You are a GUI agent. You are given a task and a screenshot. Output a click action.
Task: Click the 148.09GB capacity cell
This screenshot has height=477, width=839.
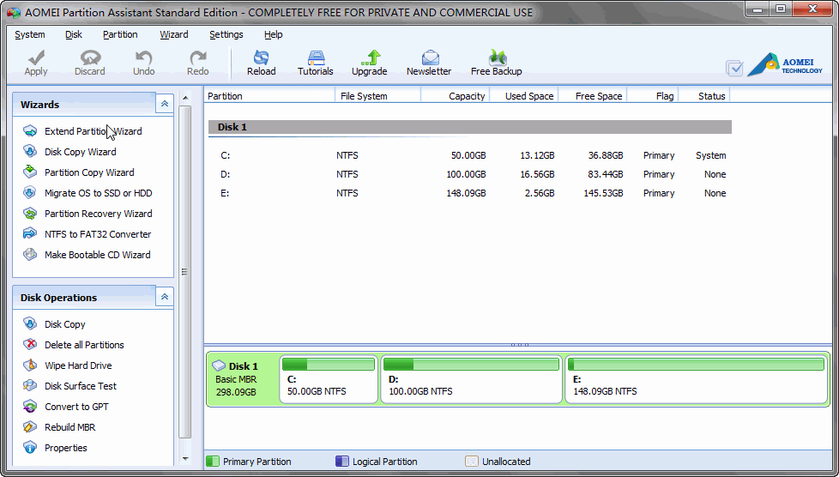[x=466, y=193]
